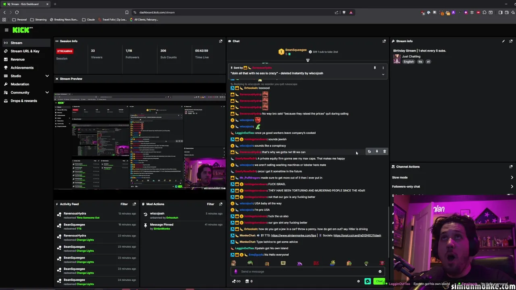Screen dimensions: 516x290
Task: Open the hamburger menu beside the Kick logo
Action: (6, 30)
